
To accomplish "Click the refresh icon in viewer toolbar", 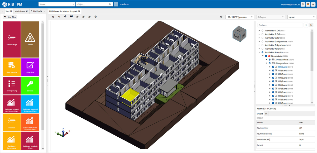I will pyautogui.click(x=53, y=17).
